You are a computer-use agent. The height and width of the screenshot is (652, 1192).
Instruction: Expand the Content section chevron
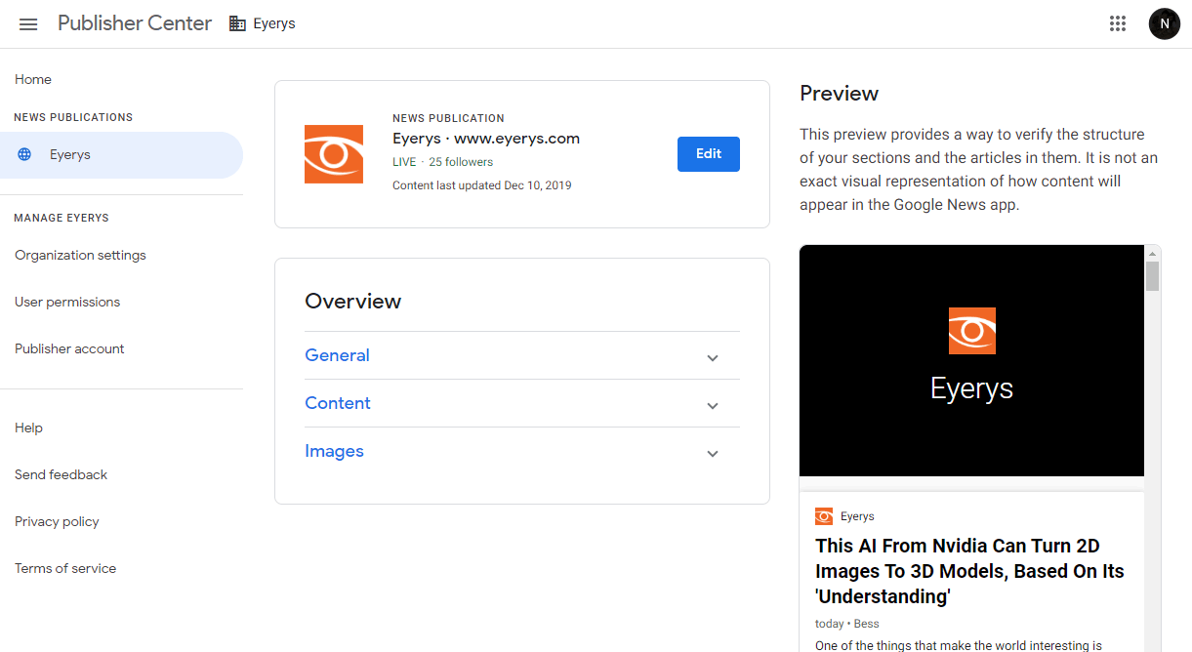[x=713, y=405]
